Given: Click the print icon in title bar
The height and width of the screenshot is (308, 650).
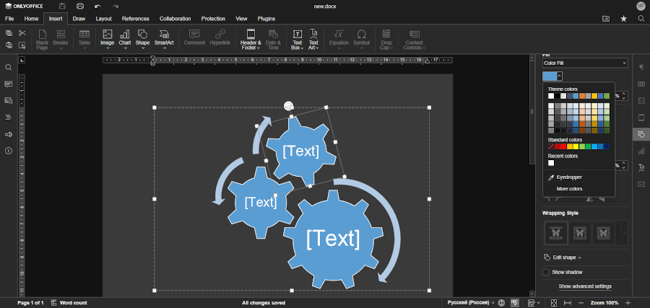Looking at the screenshot, I should coord(80,6).
